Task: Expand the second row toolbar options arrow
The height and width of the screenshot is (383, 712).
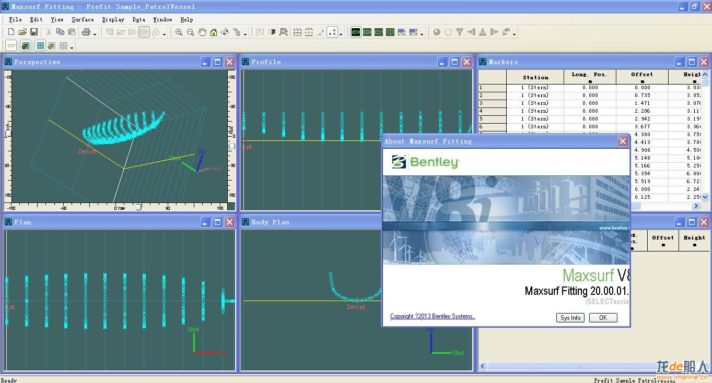Action: tap(72, 47)
